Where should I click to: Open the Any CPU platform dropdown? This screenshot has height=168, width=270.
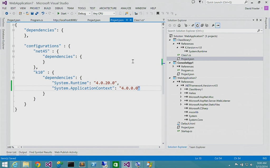tap(104, 13)
